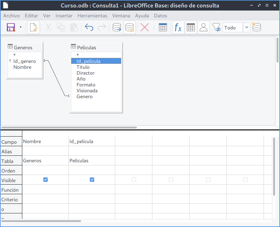280x227 pixels.
Task: Click the Campo cell containing 'Id_pelicula'
Action: (x=92, y=142)
